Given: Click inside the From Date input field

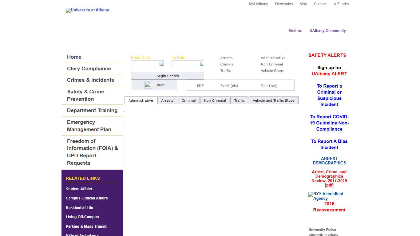Looking at the screenshot, I should pyautogui.click(x=145, y=64).
